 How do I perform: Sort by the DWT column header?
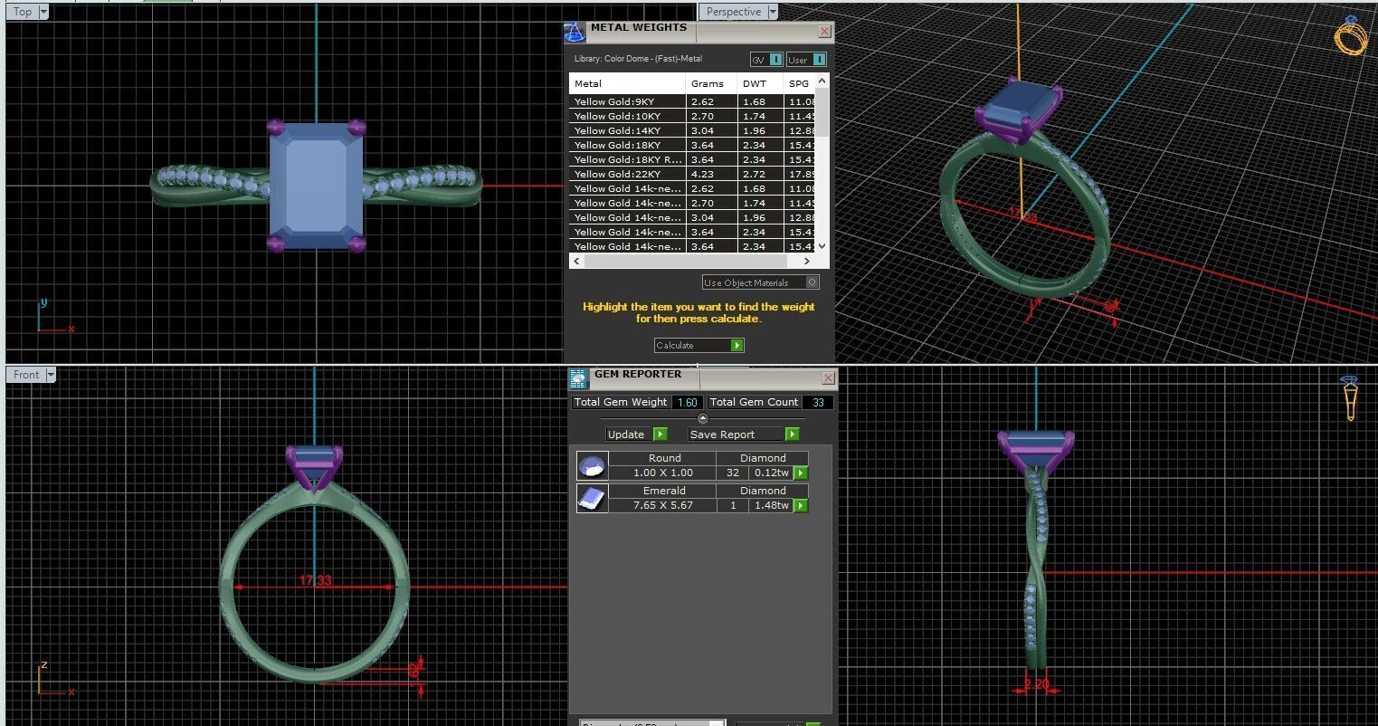[x=760, y=83]
